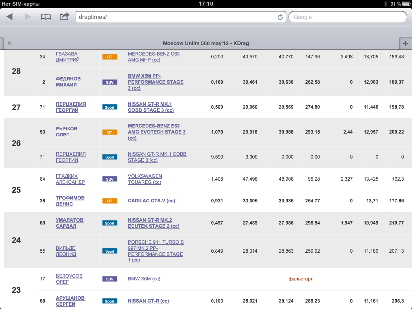Tap the Google search field
This screenshot has width=412, height=309.
(x=348, y=17)
